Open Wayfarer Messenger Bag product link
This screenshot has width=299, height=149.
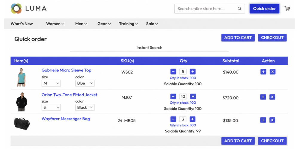[x=65, y=119]
